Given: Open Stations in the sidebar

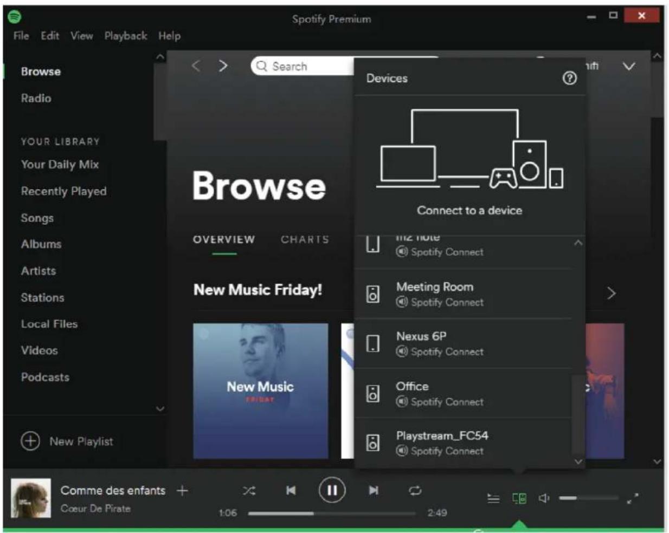Looking at the screenshot, I should coord(42,297).
